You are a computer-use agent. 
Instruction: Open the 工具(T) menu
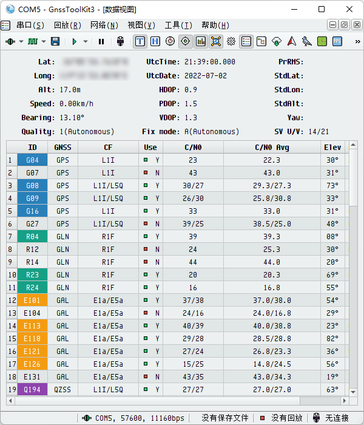coord(178,25)
